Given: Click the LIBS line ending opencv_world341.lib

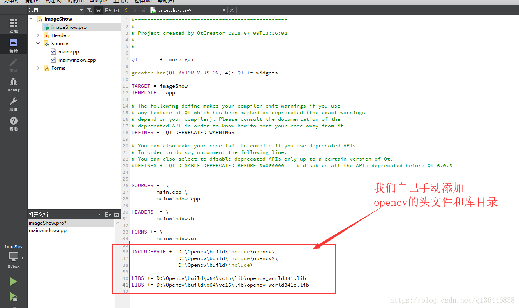Looking at the screenshot, I should pos(219,278).
